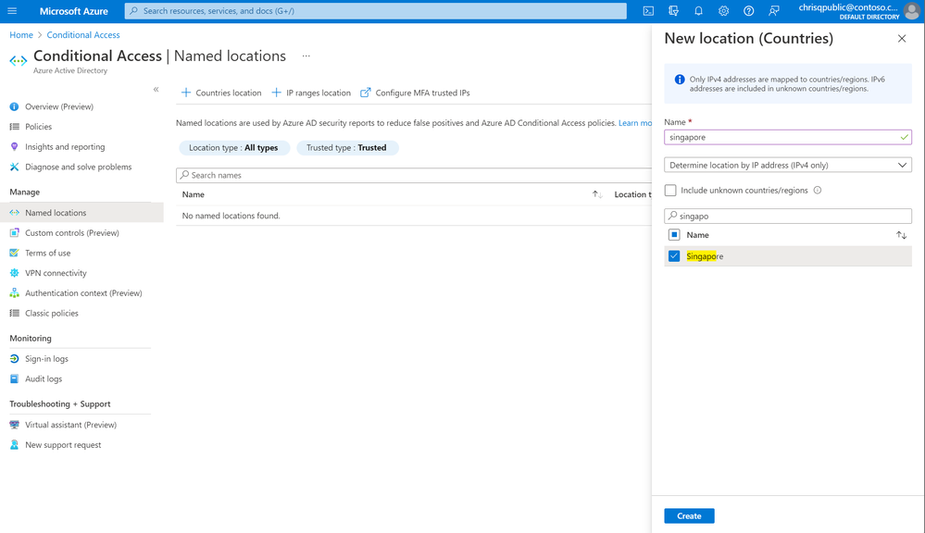Toggle the select-all Name checkbox
Image resolution: width=925 pixels, height=533 pixels.
(674, 235)
